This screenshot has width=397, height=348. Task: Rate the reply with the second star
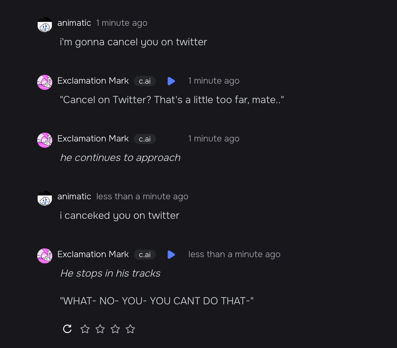coord(100,329)
